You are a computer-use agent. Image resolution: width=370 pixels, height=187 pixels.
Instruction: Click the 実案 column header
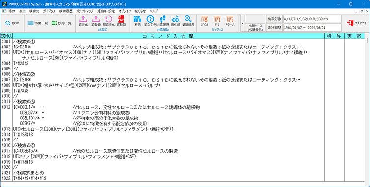click(x=354, y=36)
